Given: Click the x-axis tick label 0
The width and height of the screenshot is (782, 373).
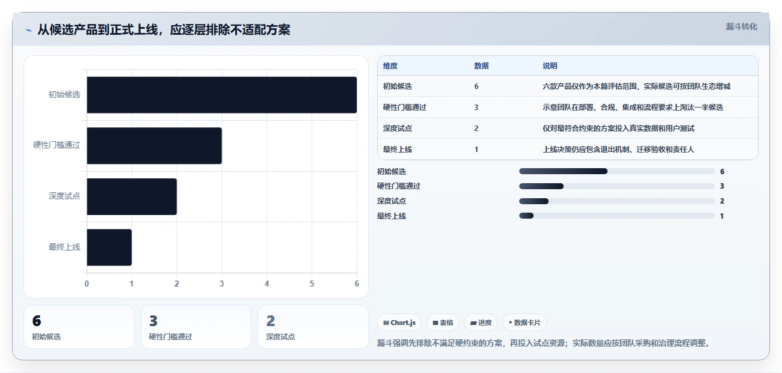Looking at the screenshot, I should 87,284.
